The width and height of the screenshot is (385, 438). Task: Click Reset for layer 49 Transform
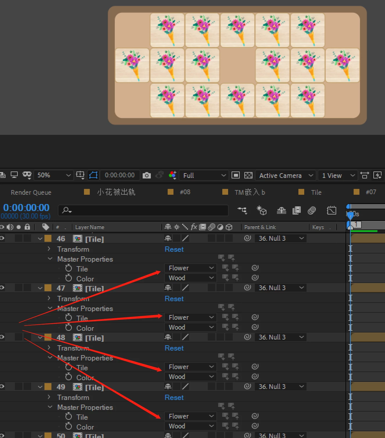(x=174, y=398)
